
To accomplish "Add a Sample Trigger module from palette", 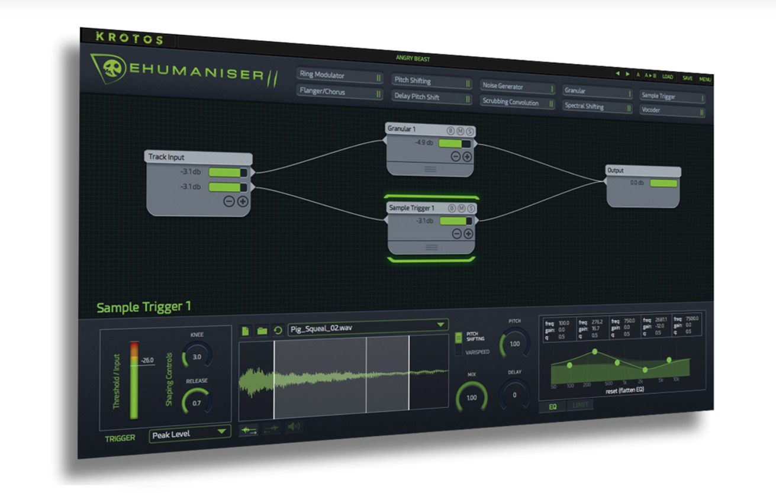I will click(x=672, y=96).
